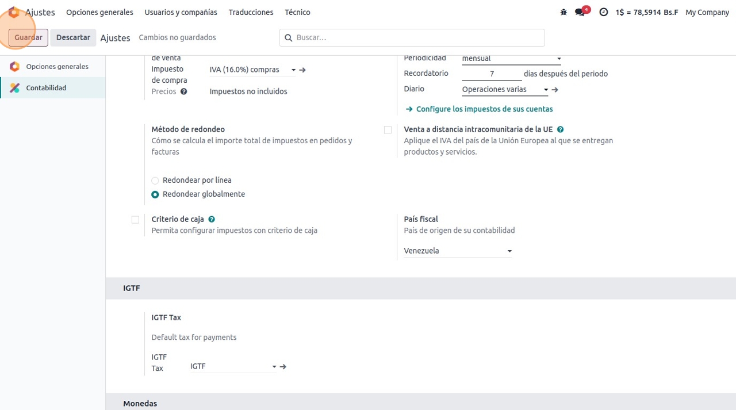The height and width of the screenshot is (410, 736).
Task: Click the search magnifier icon
Action: coord(289,37)
